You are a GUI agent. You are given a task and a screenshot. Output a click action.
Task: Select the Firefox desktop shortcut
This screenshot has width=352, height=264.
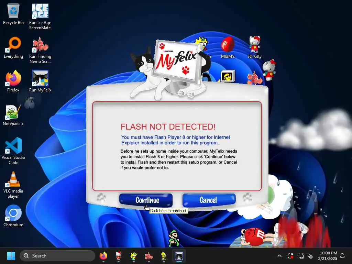tap(13, 81)
